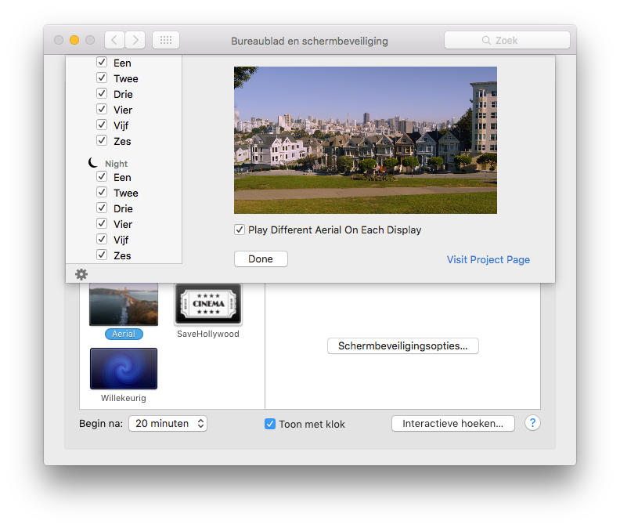Toggle the first Vijf checkbox
620x528 pixels.
pyautogui.click(x=102, y=125)
